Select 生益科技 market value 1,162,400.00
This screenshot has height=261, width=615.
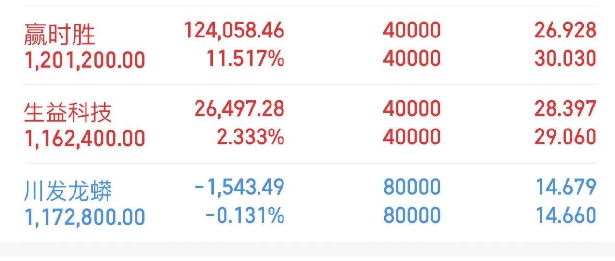(x=85, y=139)
